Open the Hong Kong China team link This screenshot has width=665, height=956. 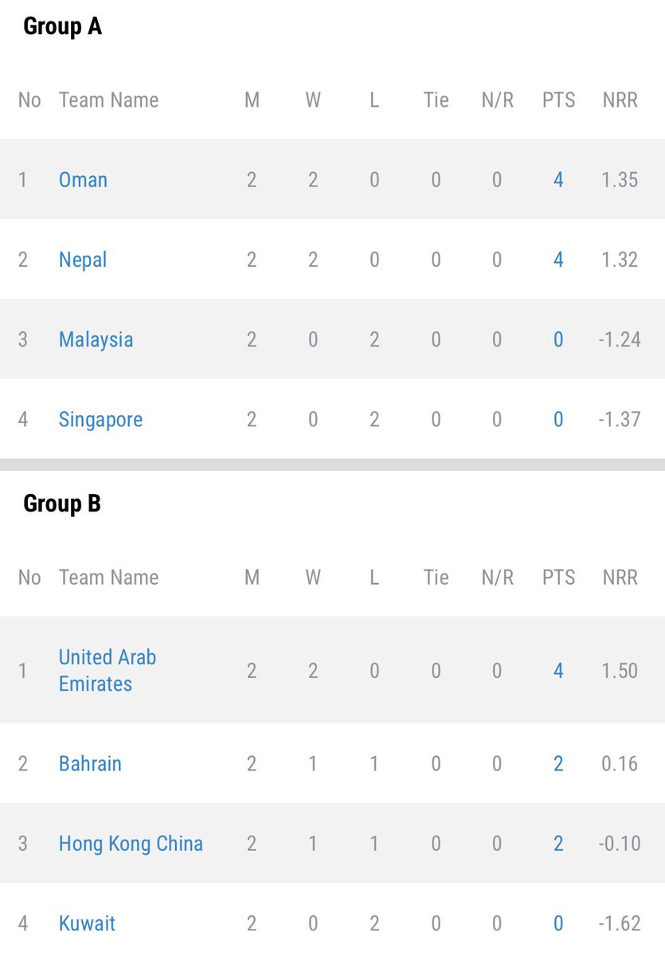131,843
